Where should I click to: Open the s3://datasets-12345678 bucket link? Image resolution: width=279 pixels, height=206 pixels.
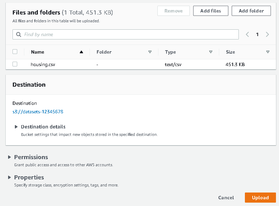point(38,111)
